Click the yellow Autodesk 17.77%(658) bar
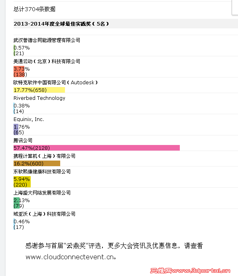This screenshot has width=238, height=276. point(39,90)
